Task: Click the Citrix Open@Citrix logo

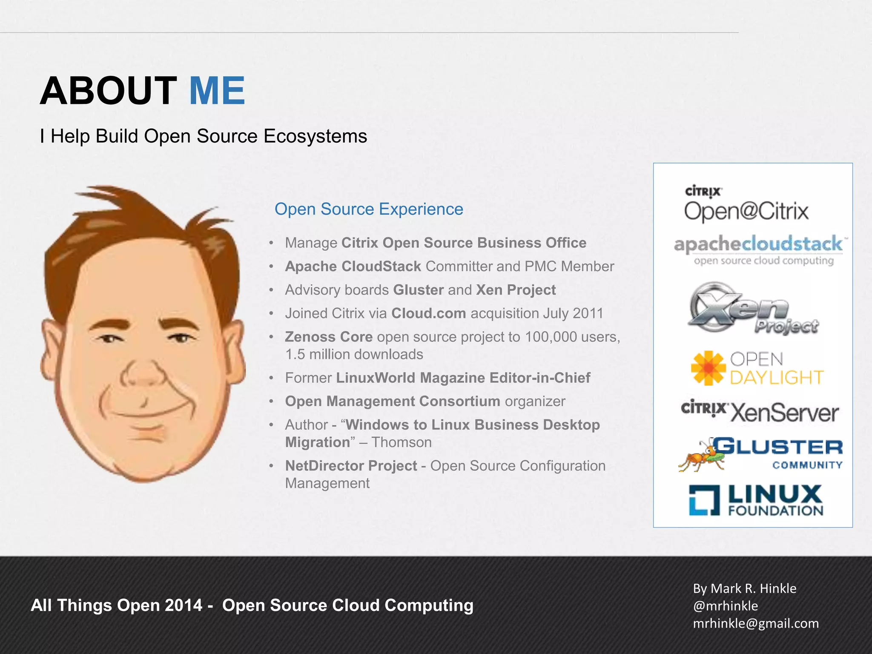Action: [x=746, y=204]
